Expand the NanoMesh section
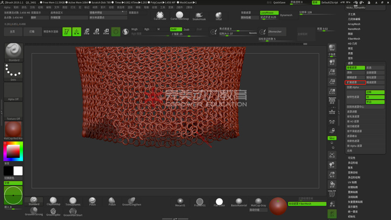391x220 pixels. (354, 29)
